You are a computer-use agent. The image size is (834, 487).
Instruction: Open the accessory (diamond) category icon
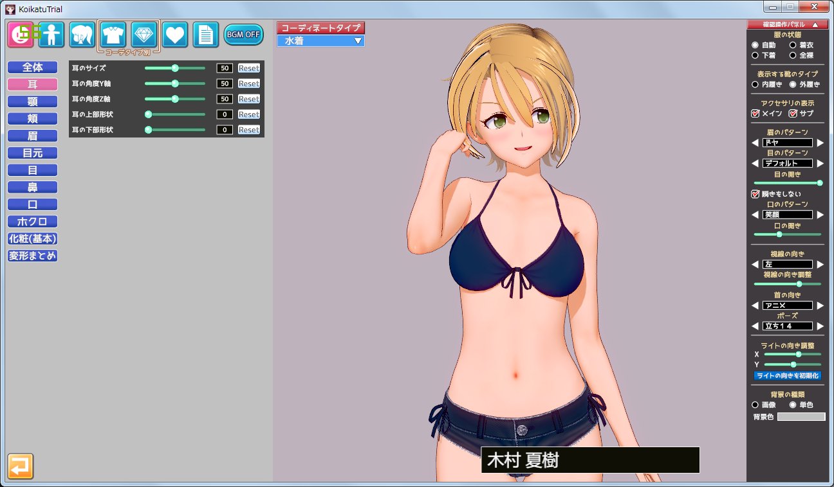pos(144,34)
